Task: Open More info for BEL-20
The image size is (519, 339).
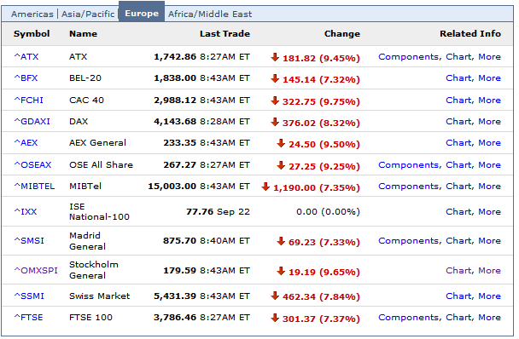Action: click(x=489, y=78)
